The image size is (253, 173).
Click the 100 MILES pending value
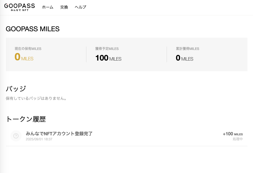[x=108, y=58]
